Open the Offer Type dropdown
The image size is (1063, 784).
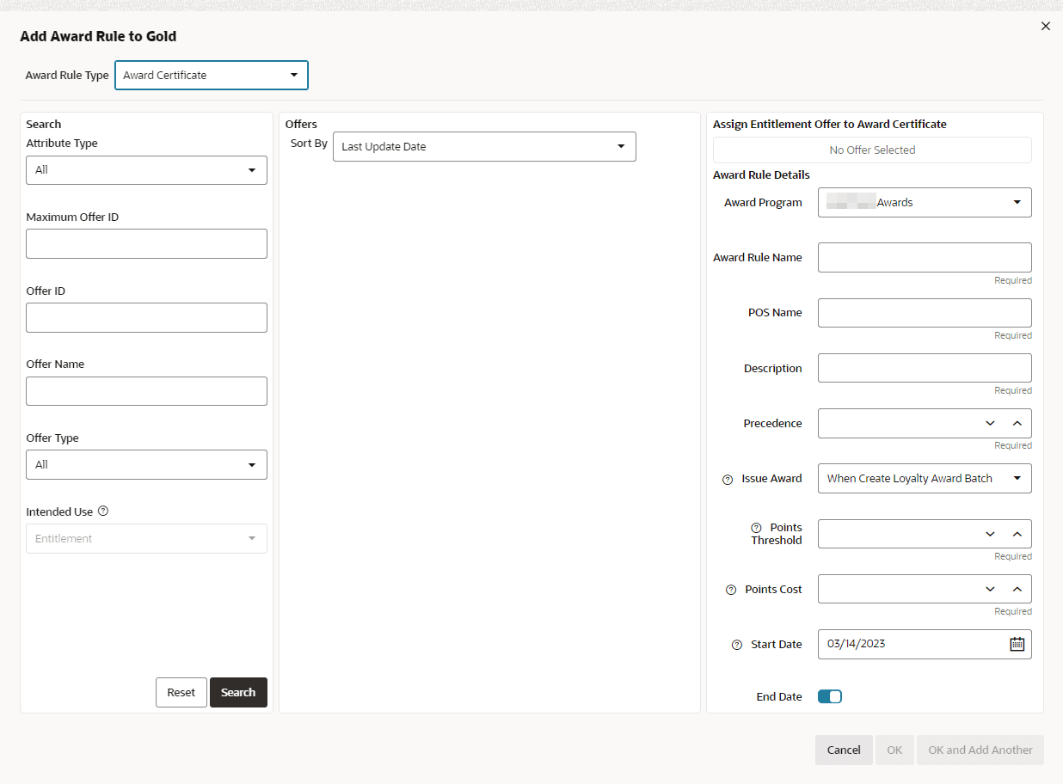point(146,465)
